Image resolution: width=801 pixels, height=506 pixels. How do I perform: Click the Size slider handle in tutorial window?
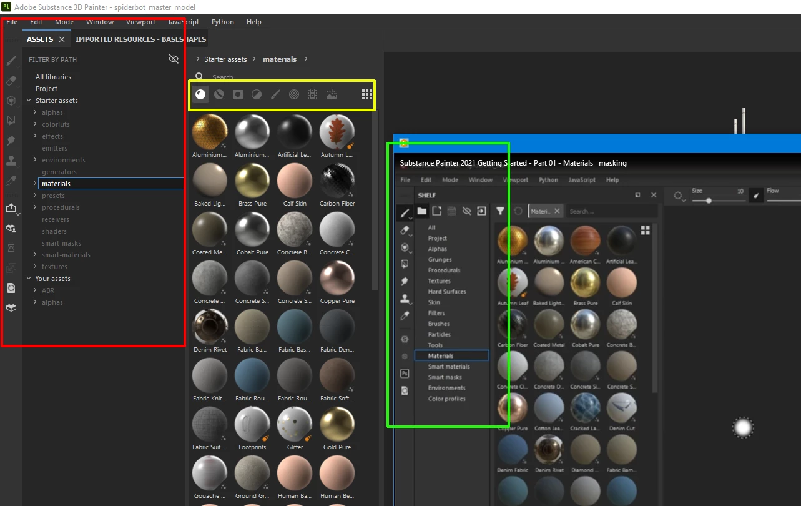point(709,201)
